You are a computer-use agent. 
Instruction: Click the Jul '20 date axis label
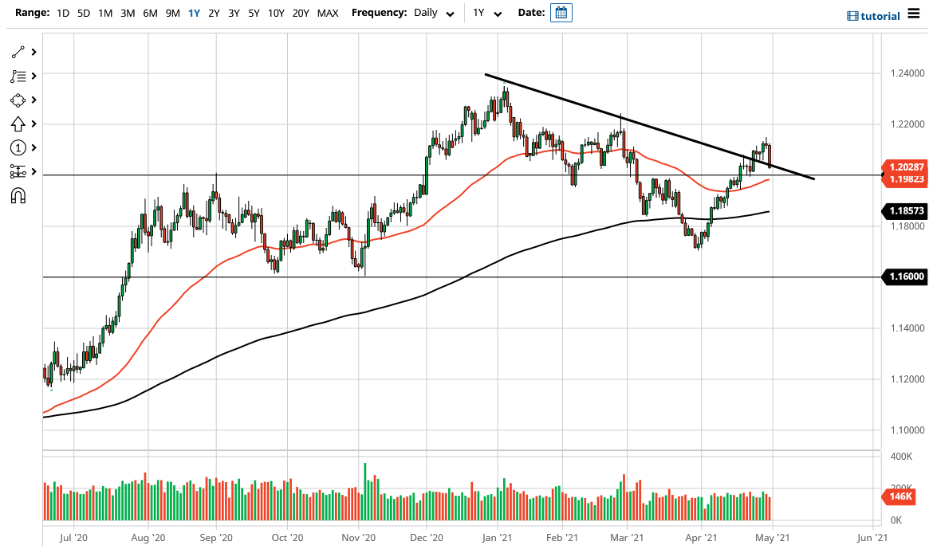[x=74, y=537]
